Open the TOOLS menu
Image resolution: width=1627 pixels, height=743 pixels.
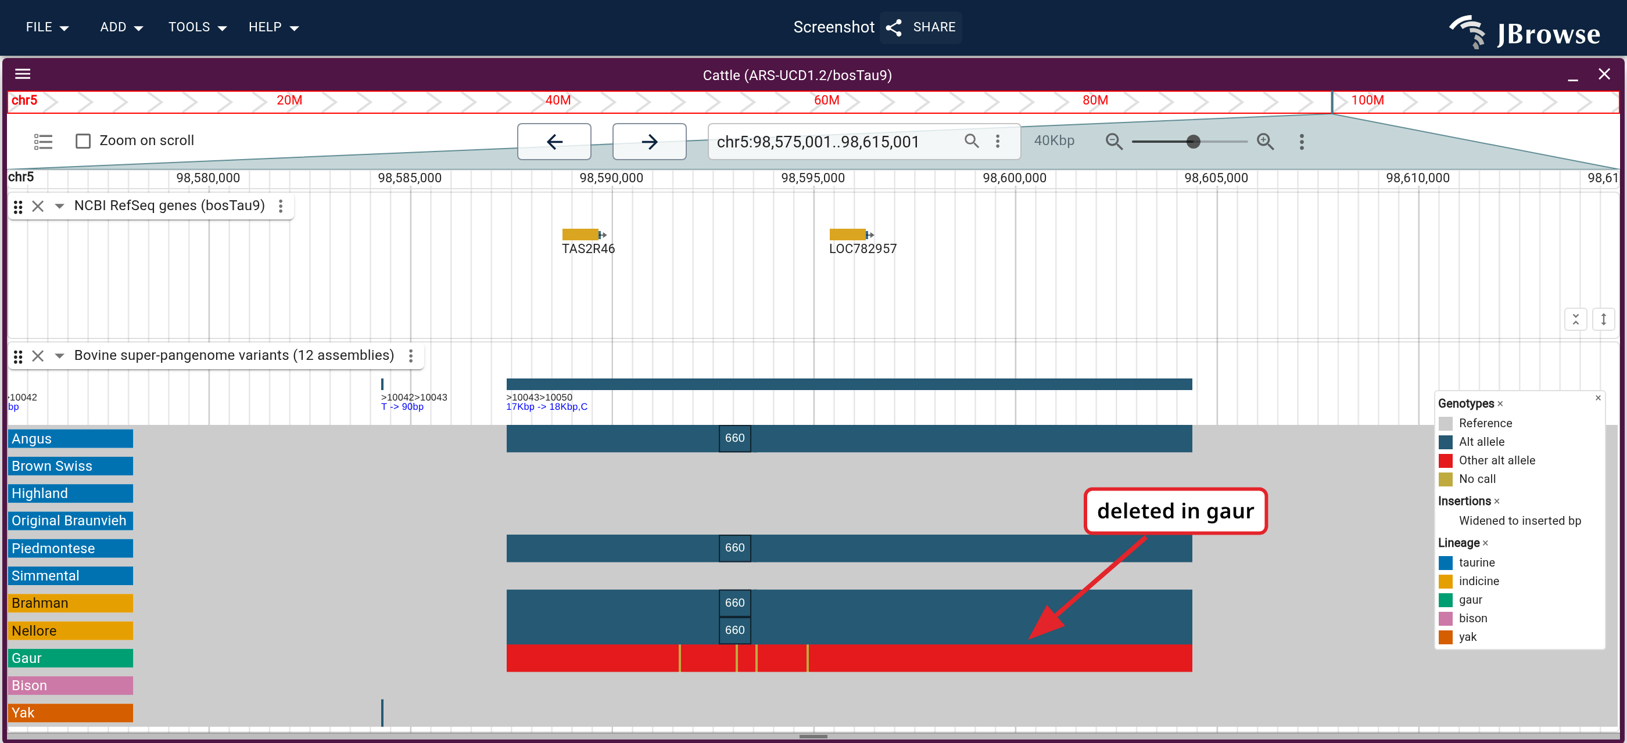[197, 27]
